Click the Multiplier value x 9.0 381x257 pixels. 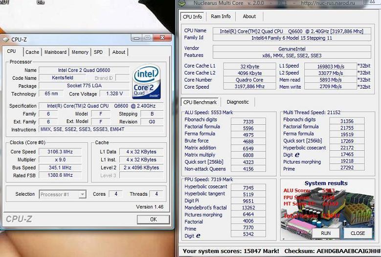pyautogui.click(x=60, y=160)
